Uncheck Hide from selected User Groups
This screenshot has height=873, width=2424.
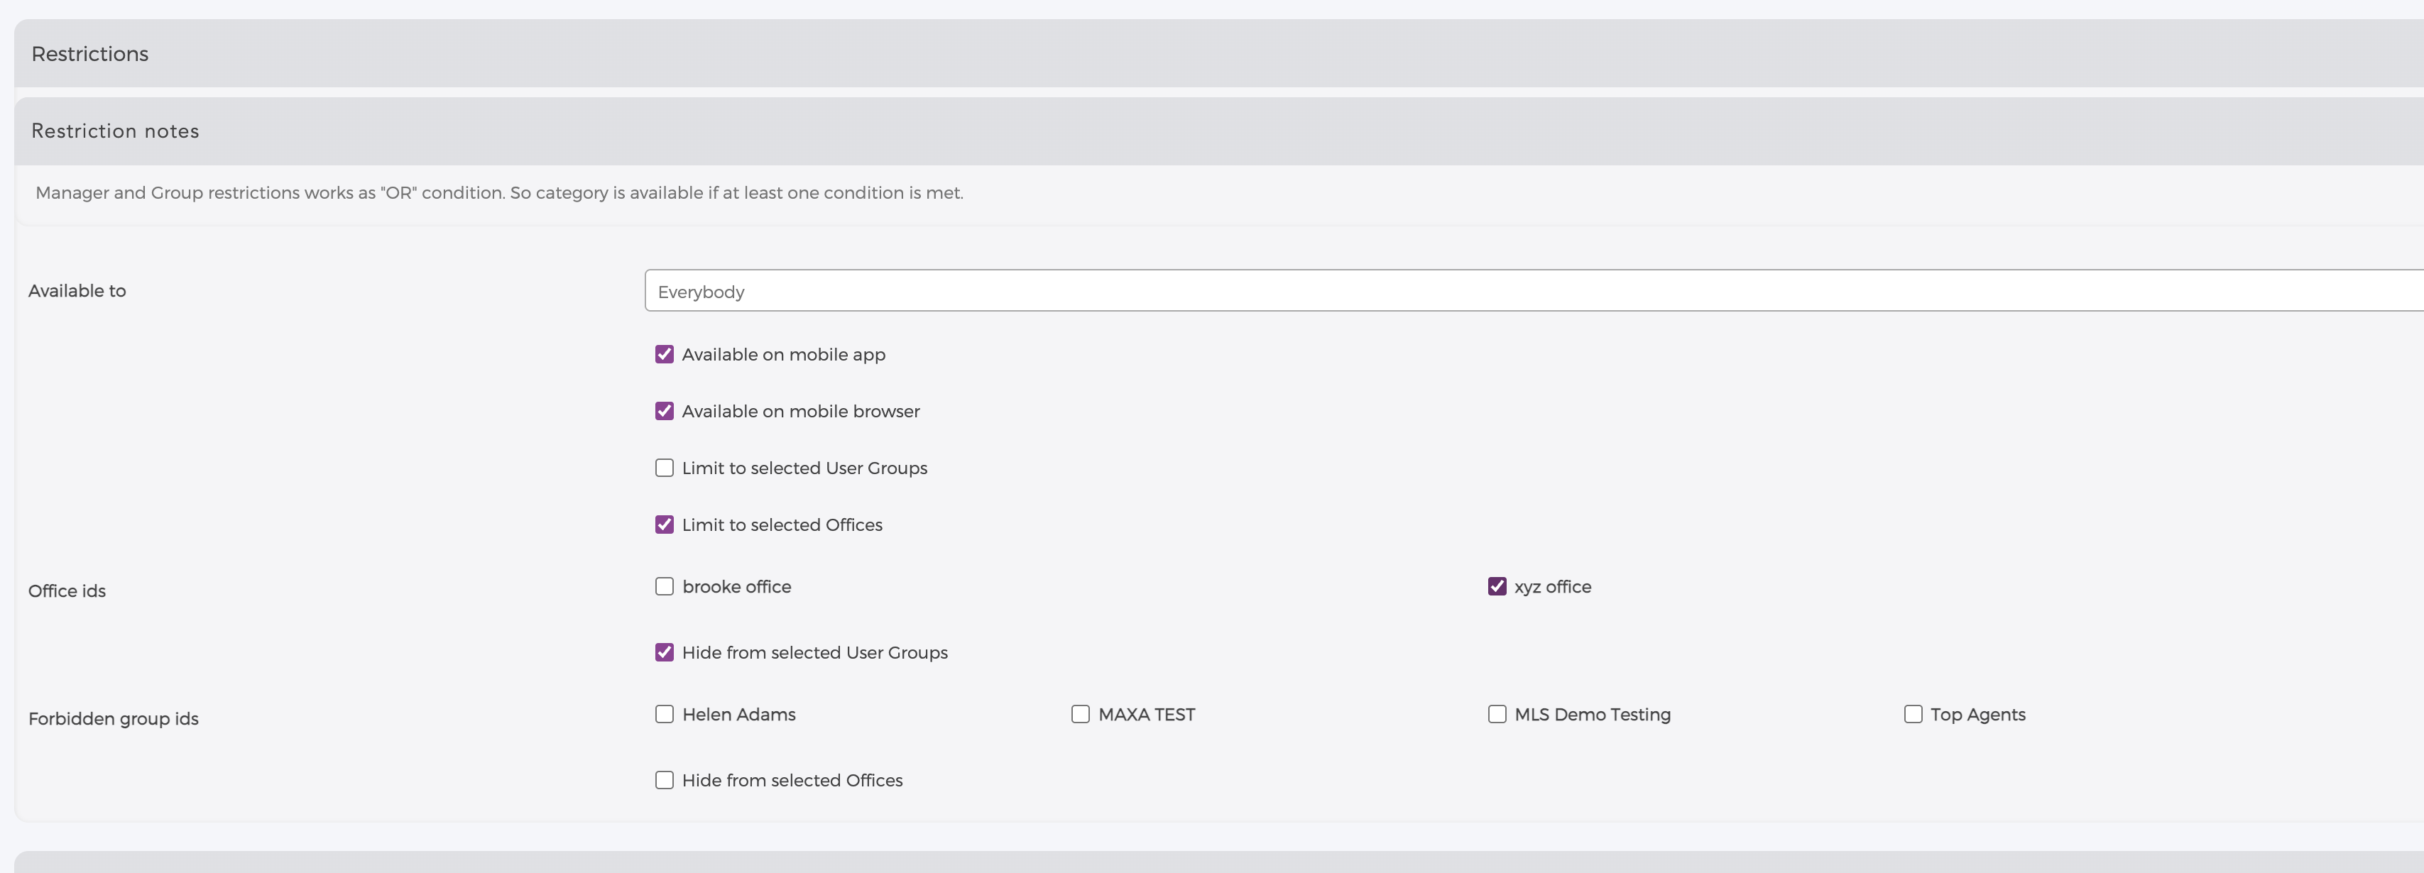click(665, 652)
